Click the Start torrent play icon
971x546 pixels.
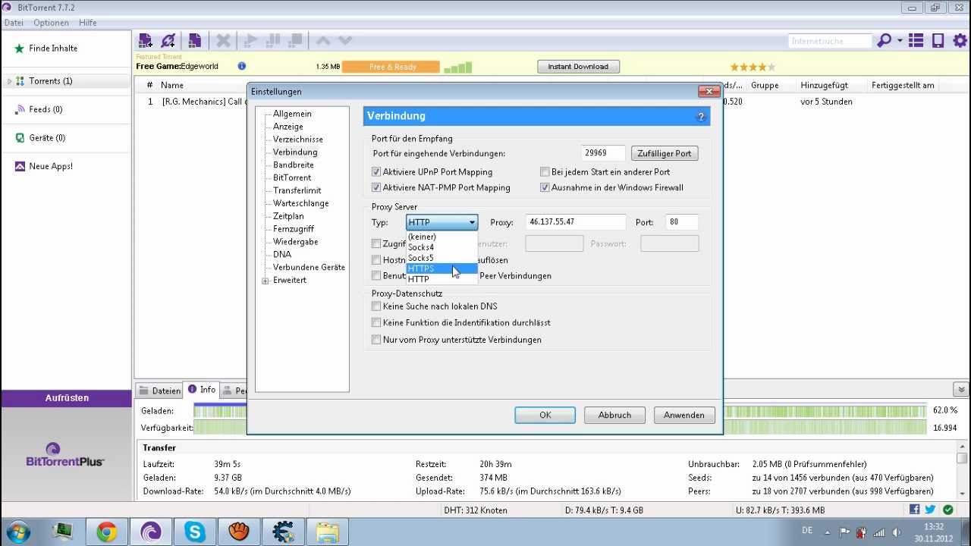tap(250, 41)
